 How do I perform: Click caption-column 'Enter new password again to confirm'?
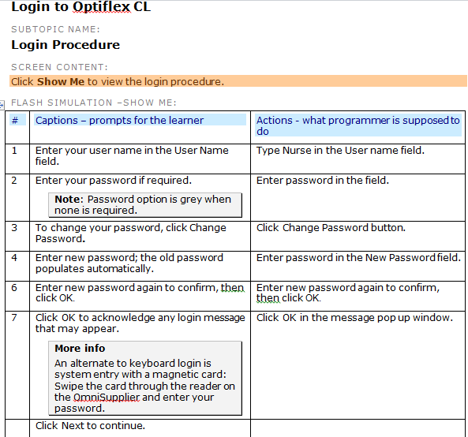(140, 293)
